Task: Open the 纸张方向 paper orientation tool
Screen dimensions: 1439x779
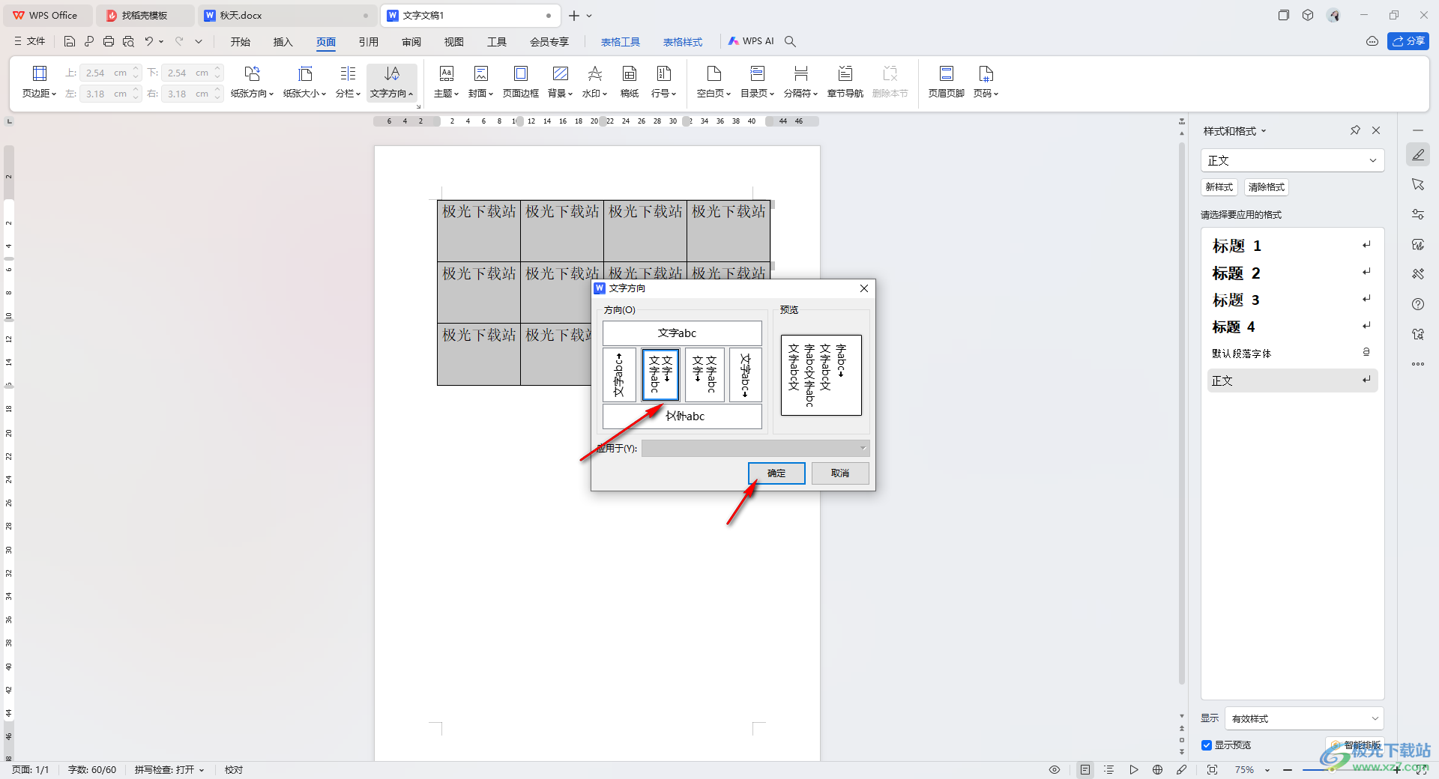Action: (x=252, y=82)
